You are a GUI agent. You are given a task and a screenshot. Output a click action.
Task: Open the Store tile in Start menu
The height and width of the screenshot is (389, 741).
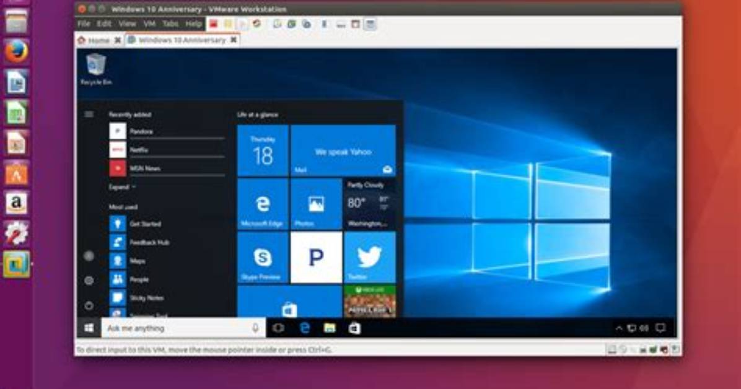pos(289,302)
